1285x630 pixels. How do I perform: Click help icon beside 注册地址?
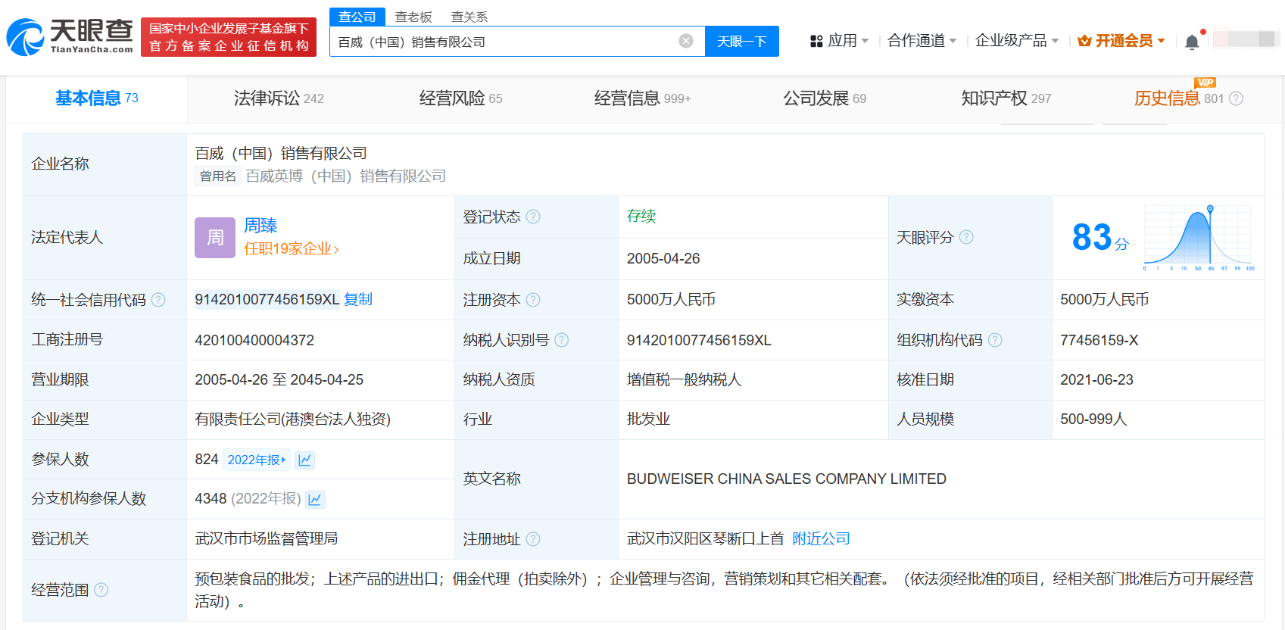coord(533,539)
